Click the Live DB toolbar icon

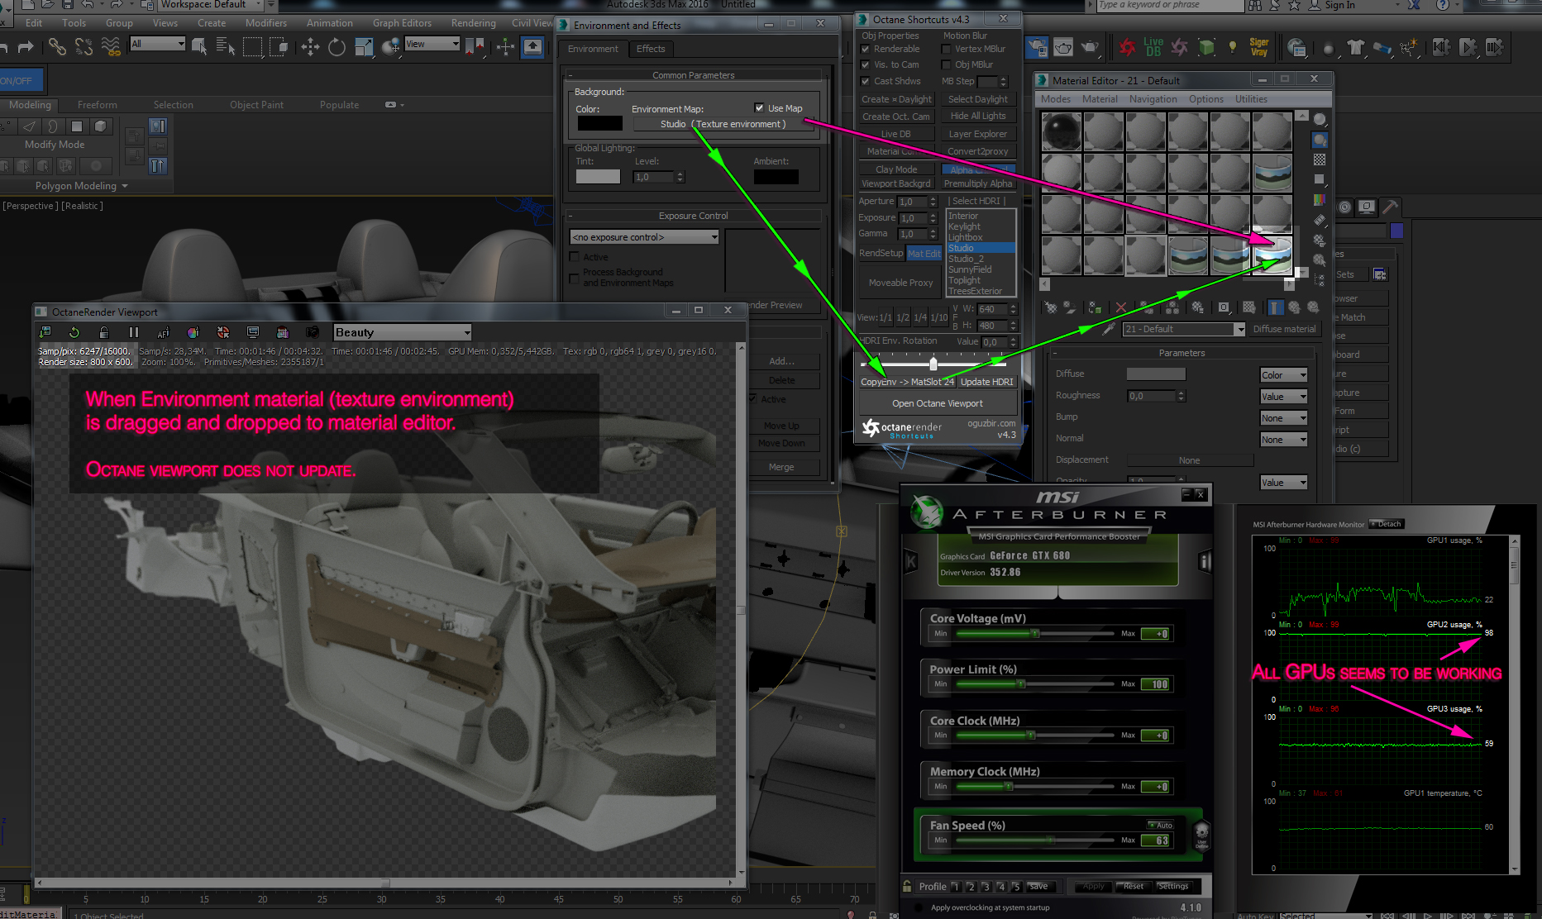coord(1153,47)
